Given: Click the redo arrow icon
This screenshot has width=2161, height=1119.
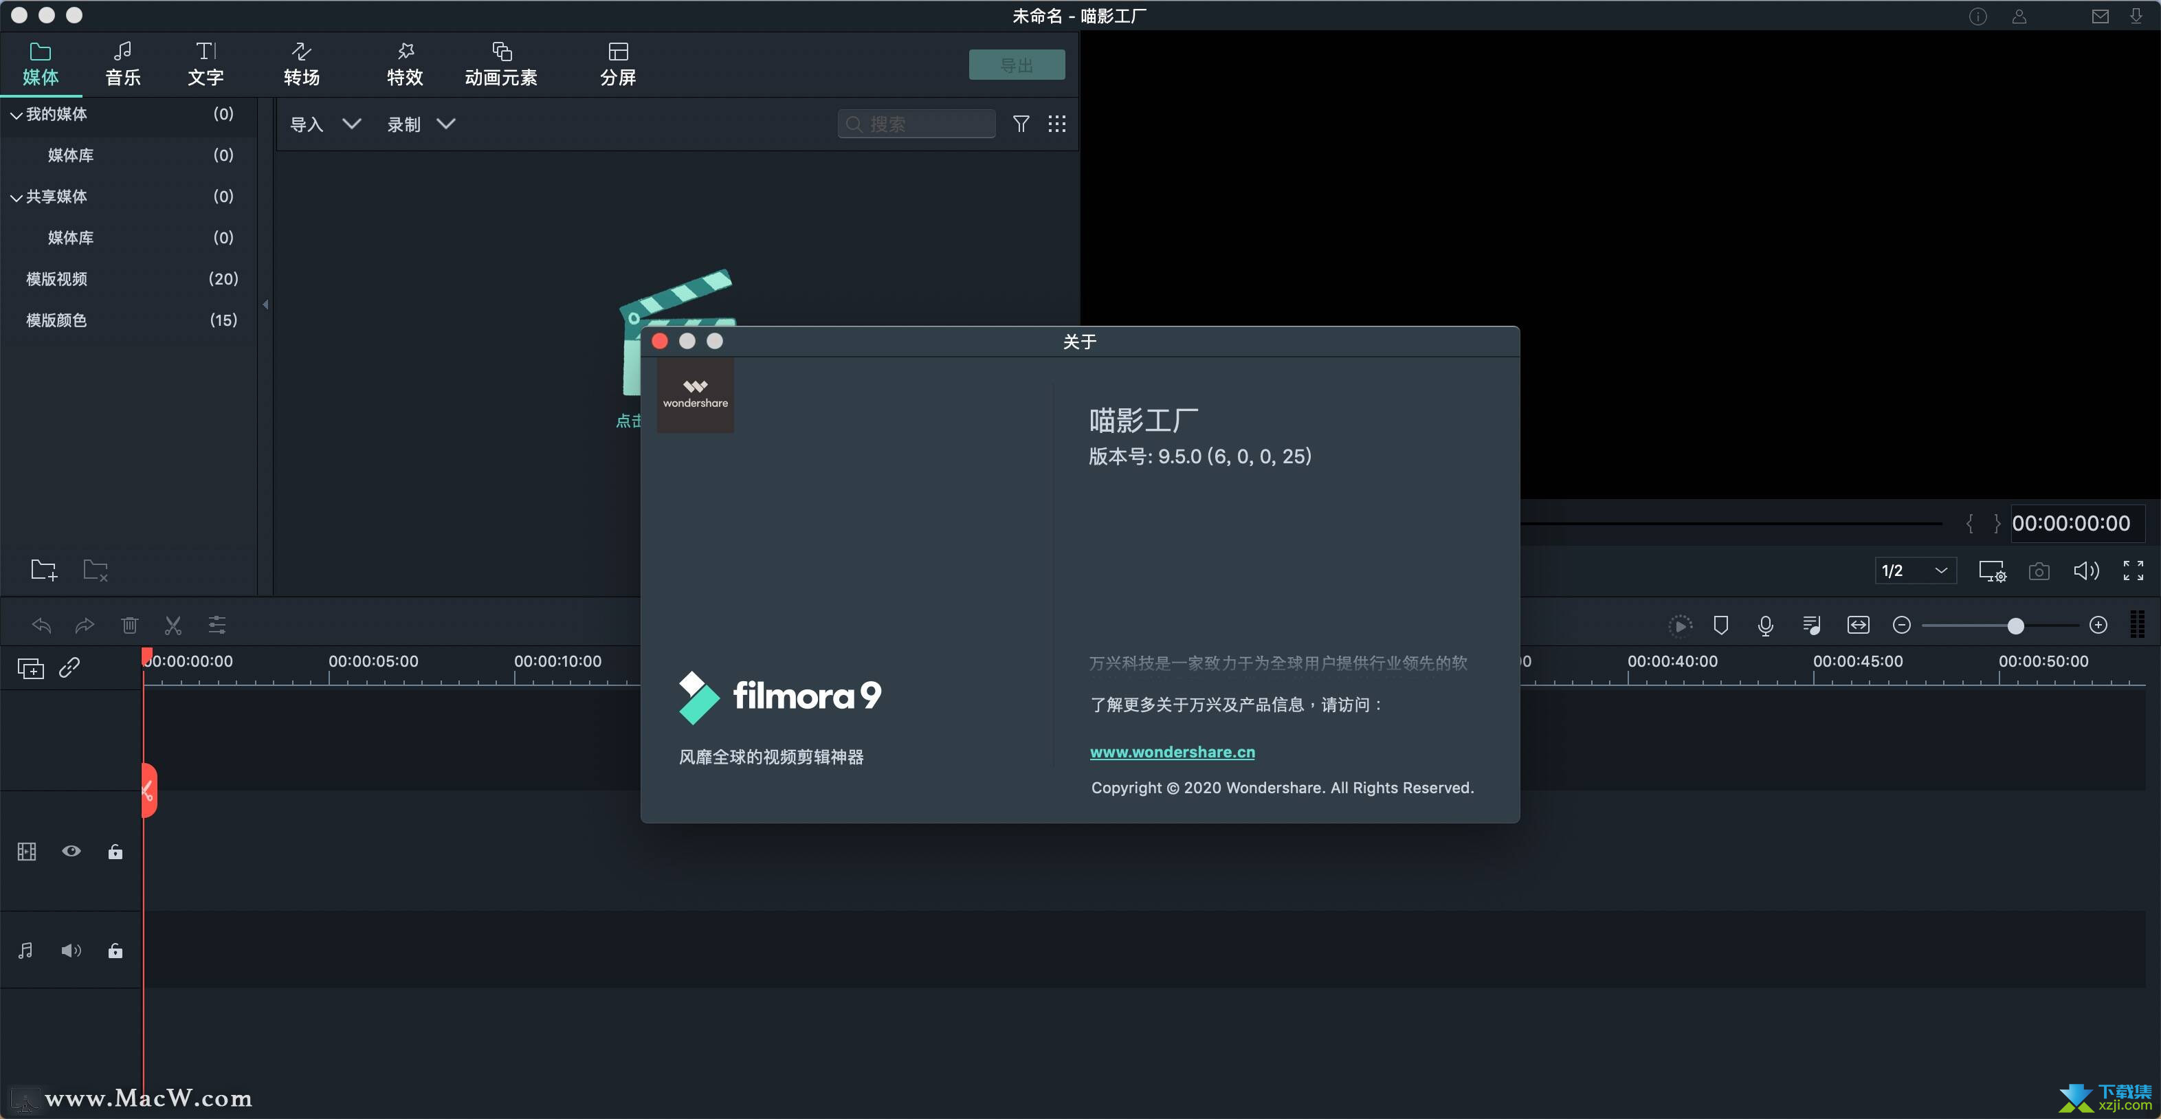Looking at the screenshot, I should pos(85,625).
